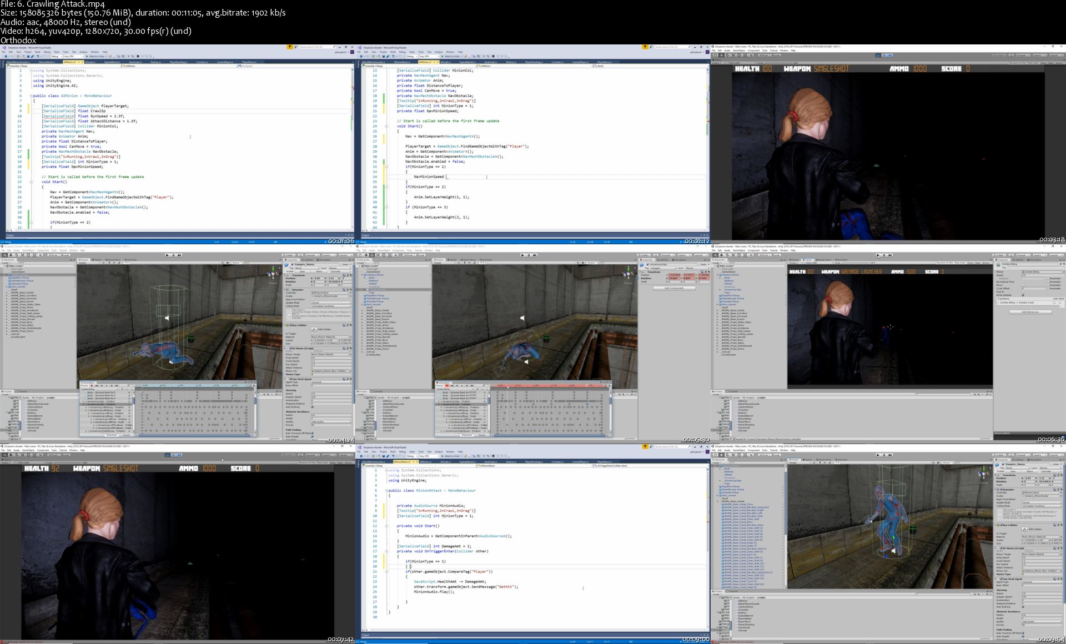Click the Edit Collider icon in the 00:04:24 Inspector
Screen dimensions: 1066x644
pos(314,329)
